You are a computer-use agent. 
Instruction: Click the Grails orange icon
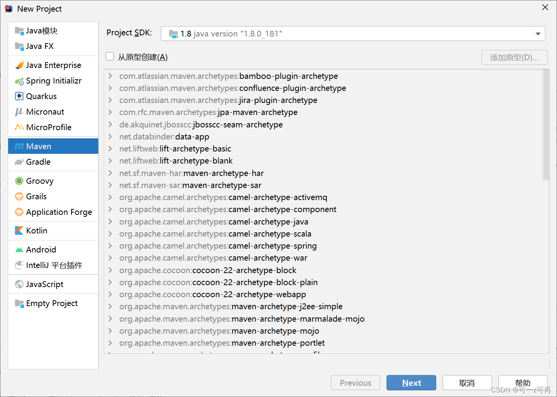click(19, 197)
